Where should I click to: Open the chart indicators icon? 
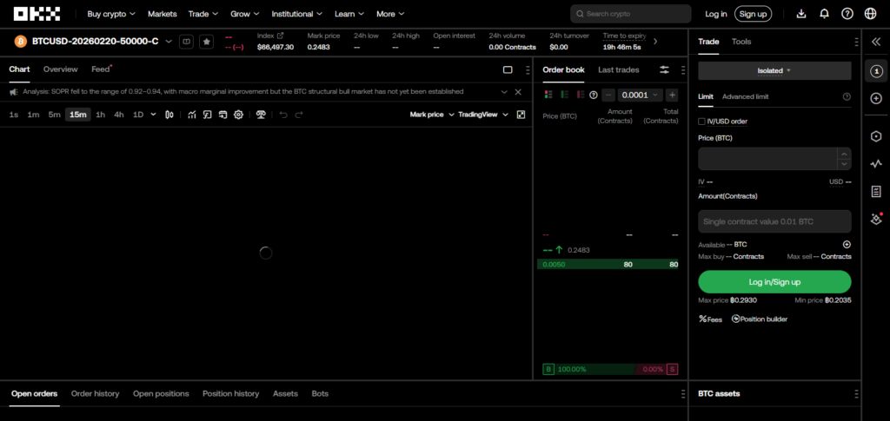(192, 115)
